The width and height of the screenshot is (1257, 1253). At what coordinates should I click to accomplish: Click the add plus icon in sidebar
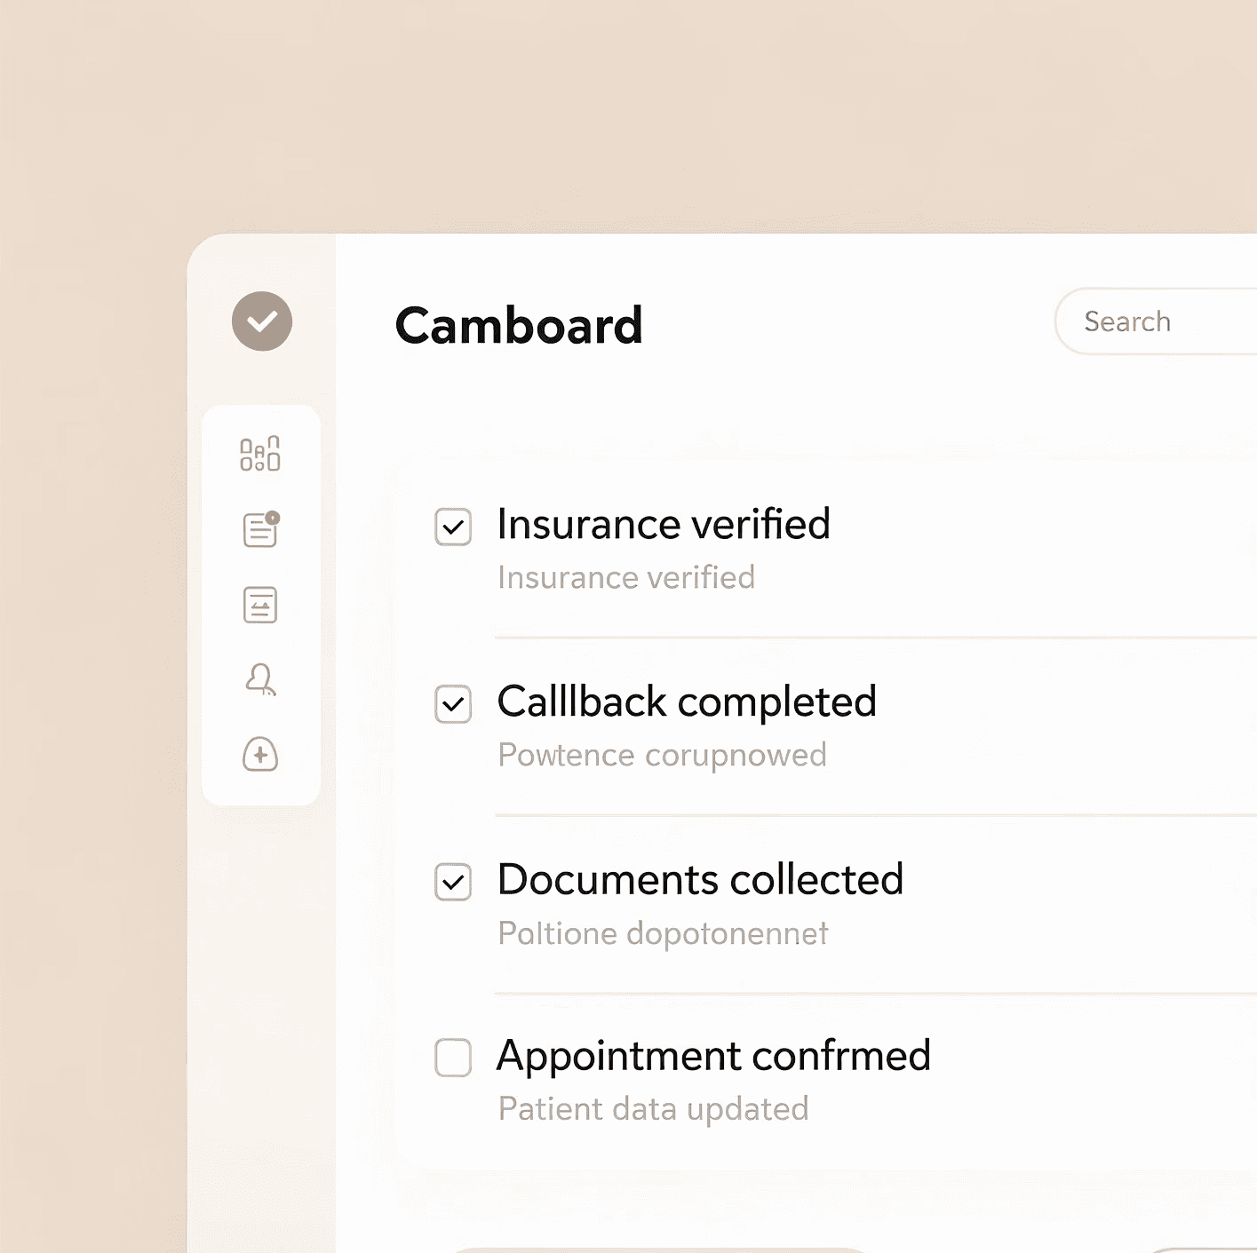260,755
